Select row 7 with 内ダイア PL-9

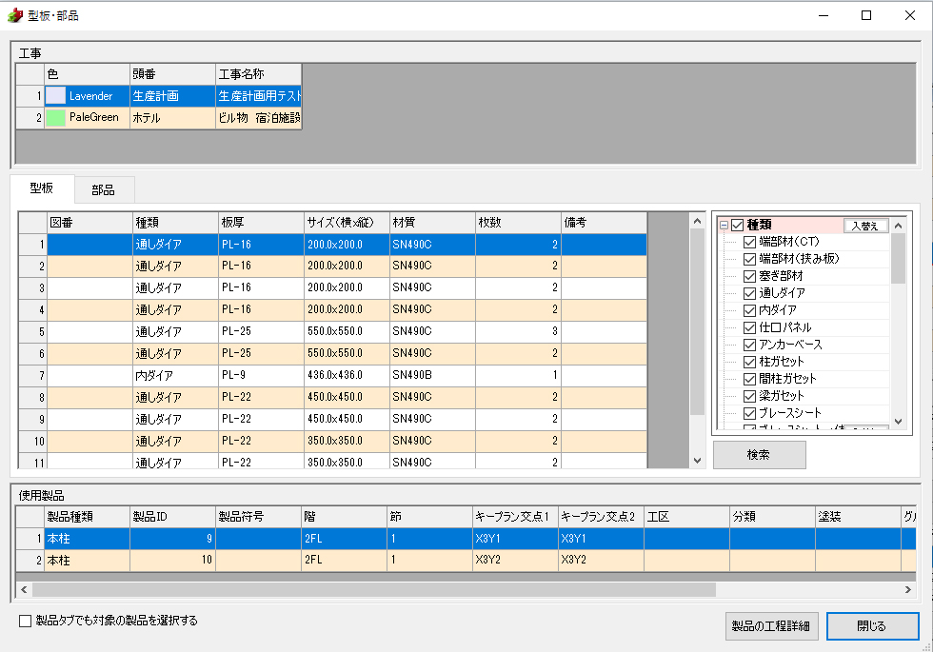click(x=286, y=375)
